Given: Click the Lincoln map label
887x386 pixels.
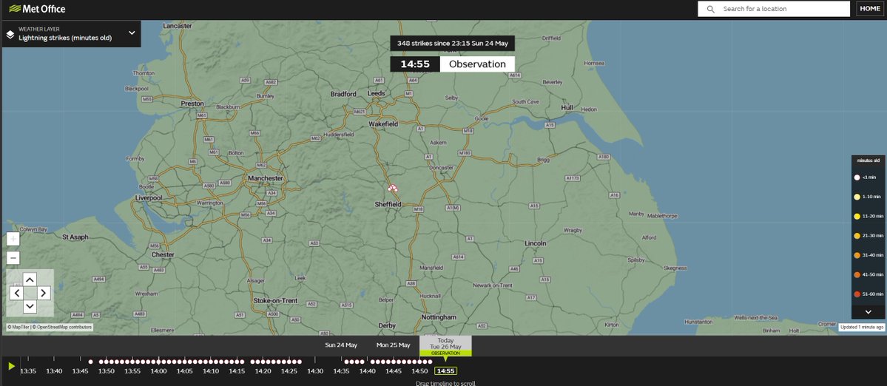Looking at the screenshot, I should click(x=535, y=243).
